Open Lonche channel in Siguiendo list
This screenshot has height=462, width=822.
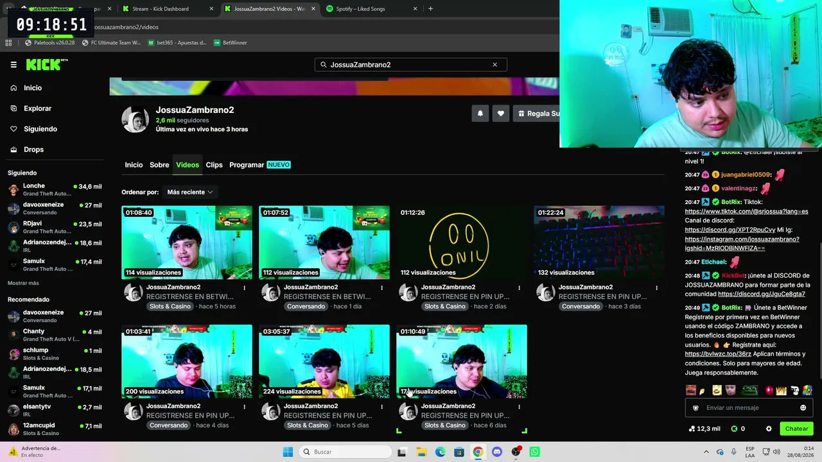[55, 189]
